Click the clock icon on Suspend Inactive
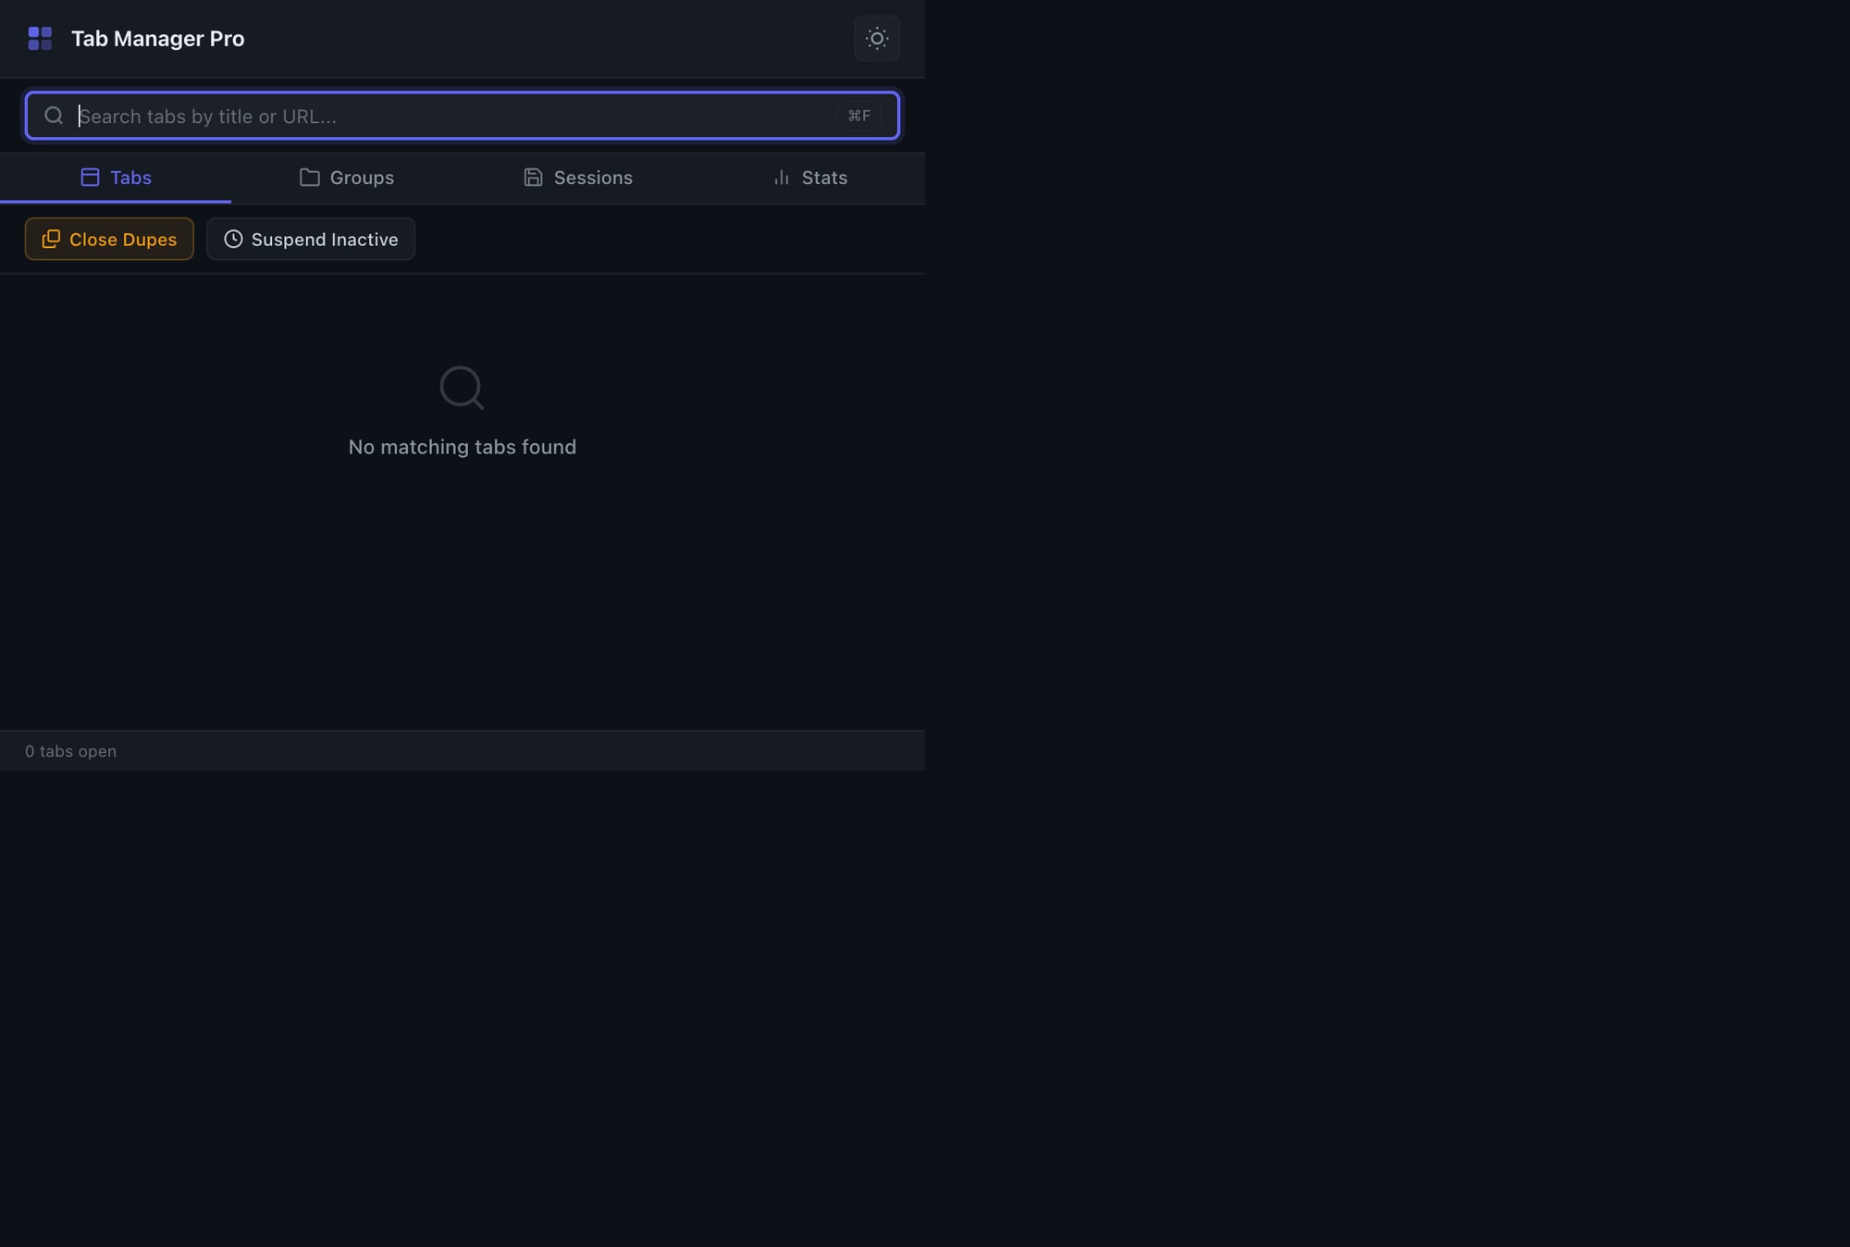 tap(233, 239)
